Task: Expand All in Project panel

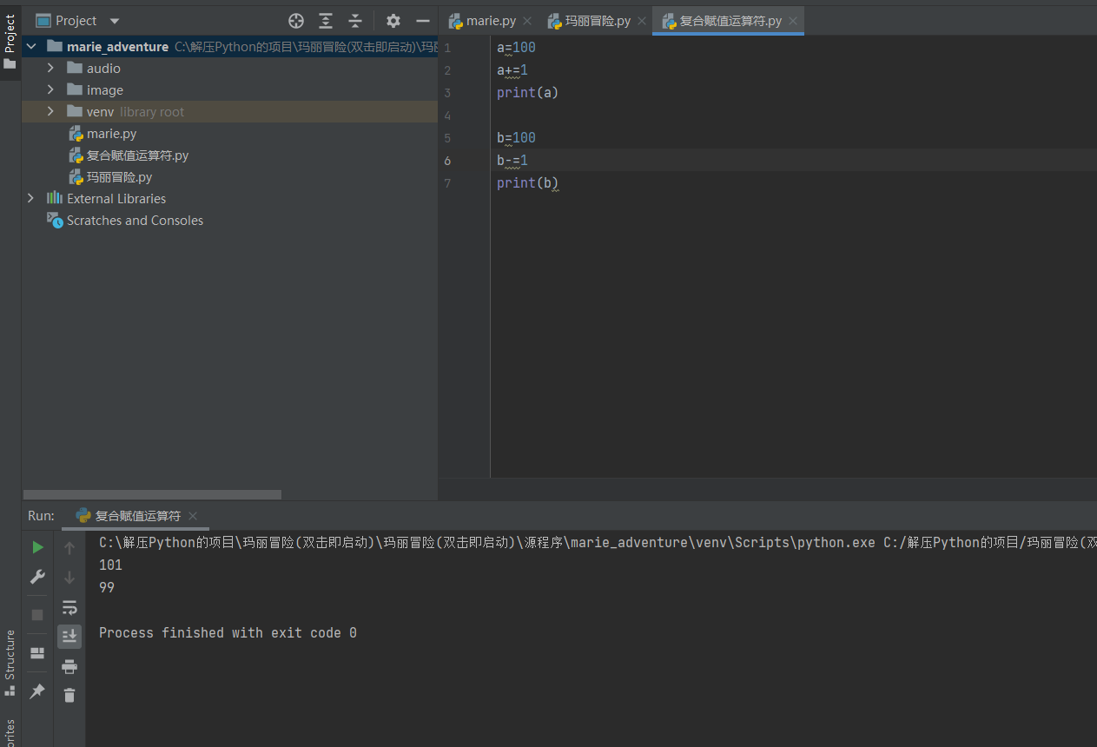Action: click(326, 21)
